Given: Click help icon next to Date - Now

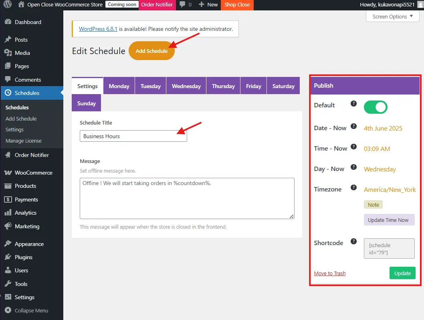Looking at the screenshot, I should point(354,126).
